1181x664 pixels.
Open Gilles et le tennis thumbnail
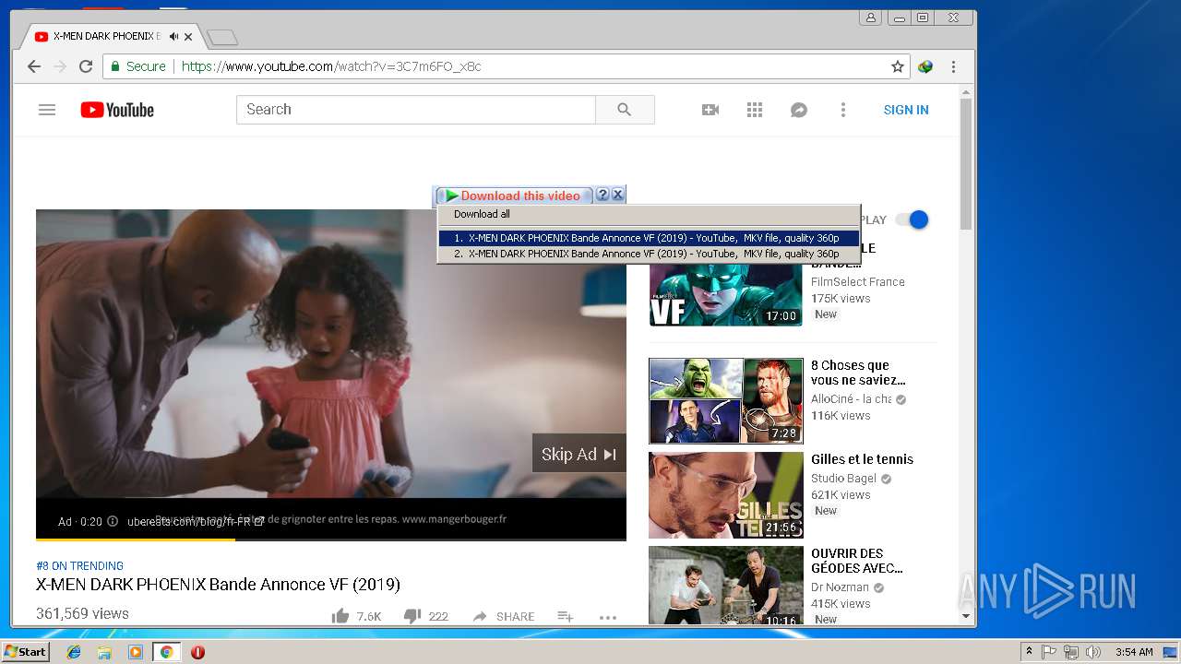point(726,495)
